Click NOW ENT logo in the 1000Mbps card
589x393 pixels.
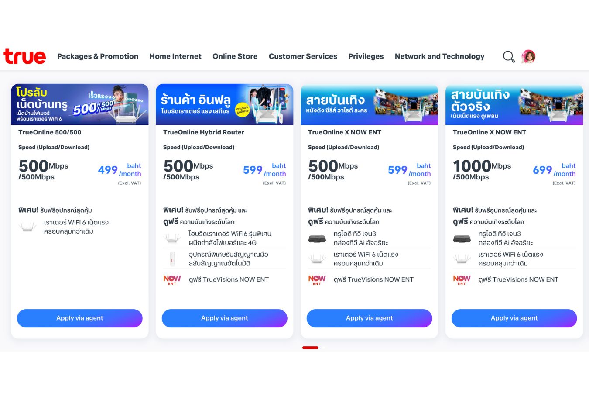(x=462, y=280)
